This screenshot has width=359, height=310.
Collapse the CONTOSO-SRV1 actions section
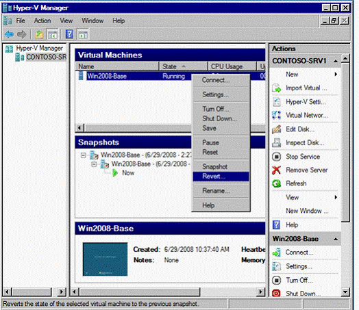336,61
